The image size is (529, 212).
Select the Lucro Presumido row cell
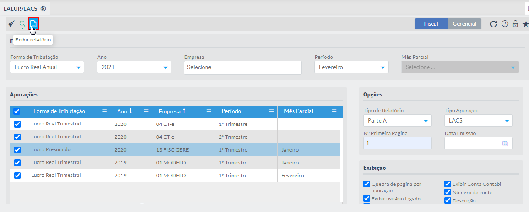tap(69, 150)
